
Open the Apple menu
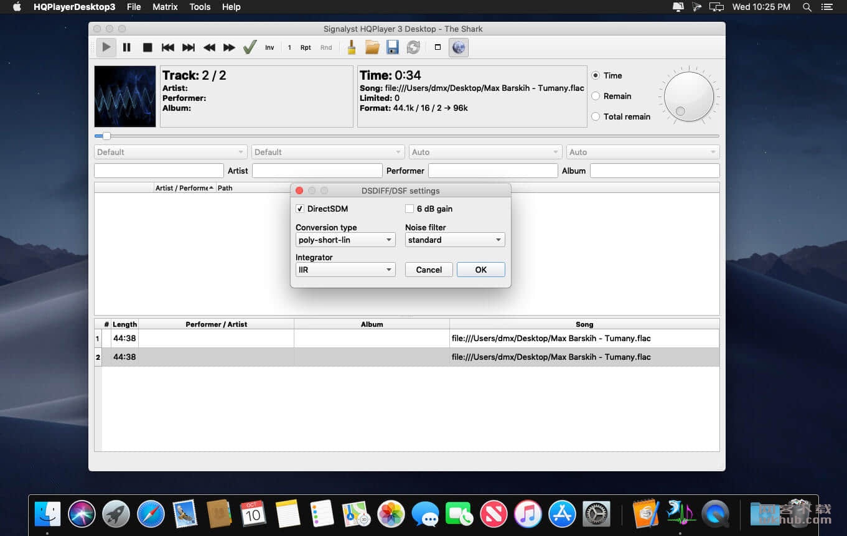17,7
